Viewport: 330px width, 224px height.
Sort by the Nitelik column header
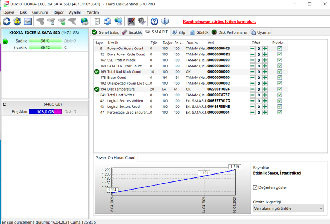[129, 43]
